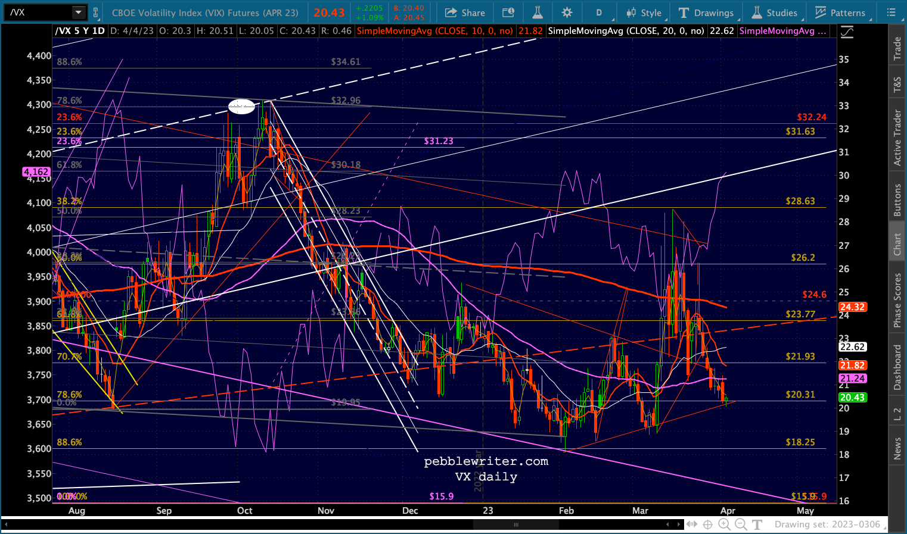Change the D timeframe aggregation button
This screenshot has height=534, width=907.
[x=599, y=13]
